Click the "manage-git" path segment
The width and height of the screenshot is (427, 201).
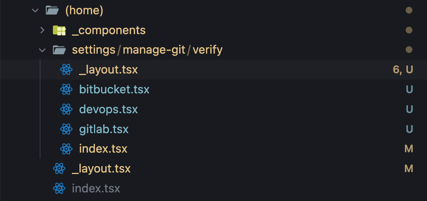point(154,50)
